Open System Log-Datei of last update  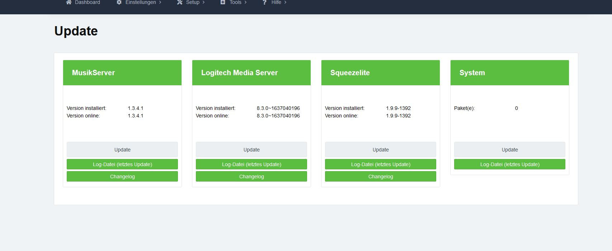click(509, 164)
